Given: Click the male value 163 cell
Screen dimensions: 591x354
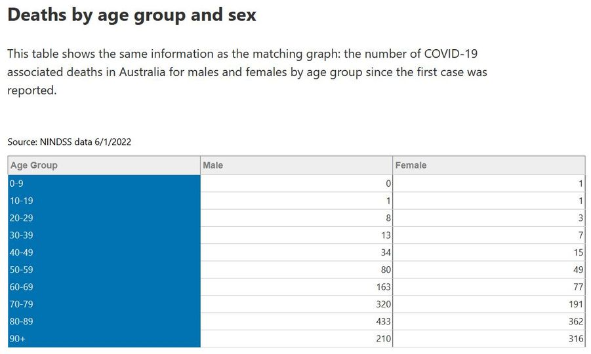Looking at the screenshot, I should coord(296,287).
